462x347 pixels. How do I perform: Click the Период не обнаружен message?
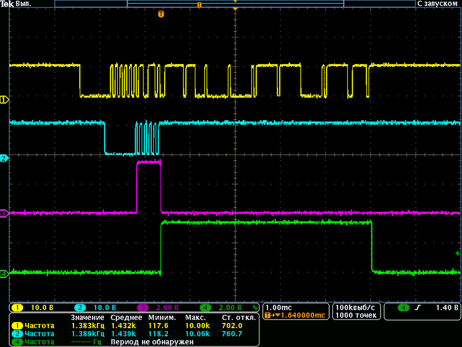(x=152, y=342)
